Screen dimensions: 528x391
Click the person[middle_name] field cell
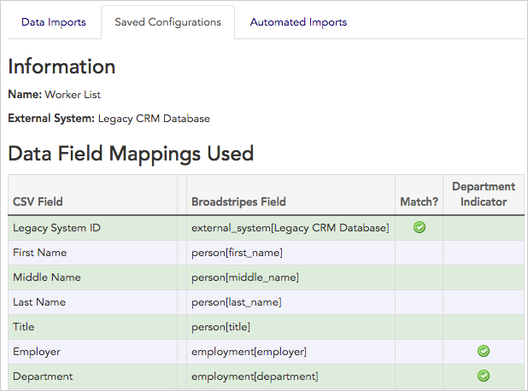click(x=245, y=277)
